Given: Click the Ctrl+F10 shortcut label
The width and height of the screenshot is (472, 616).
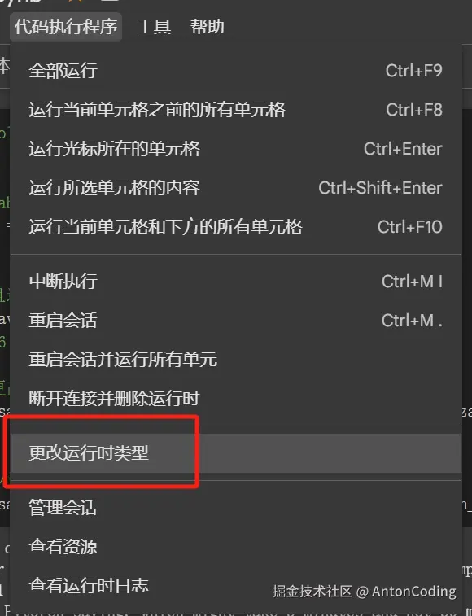Looking at the screenshot, I should (x=410, y=227).
